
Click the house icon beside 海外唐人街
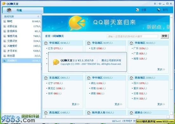tap(89, 113)
